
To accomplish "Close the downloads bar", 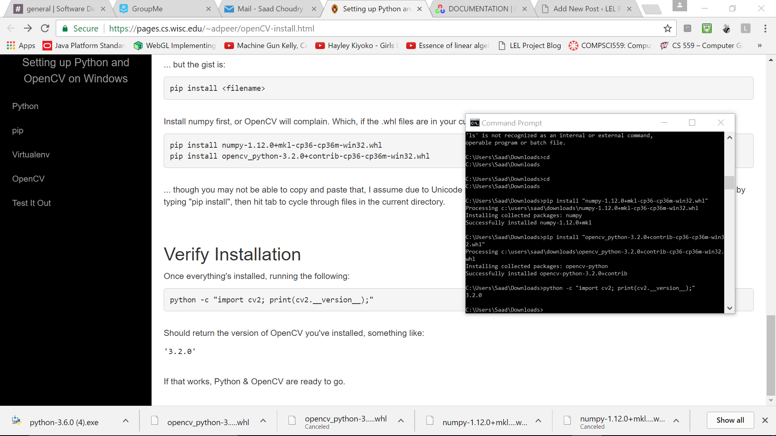I will 765,420.
